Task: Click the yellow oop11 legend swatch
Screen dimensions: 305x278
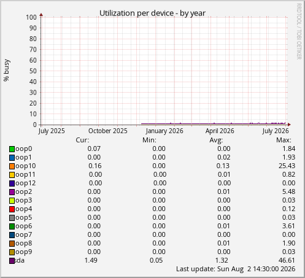Action: tap(12, 175)
